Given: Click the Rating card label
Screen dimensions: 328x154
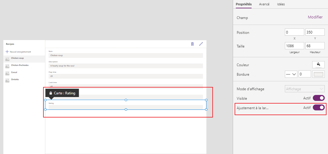Looking at the screenshot, I should pyautogui.click(x=51, y=103).
